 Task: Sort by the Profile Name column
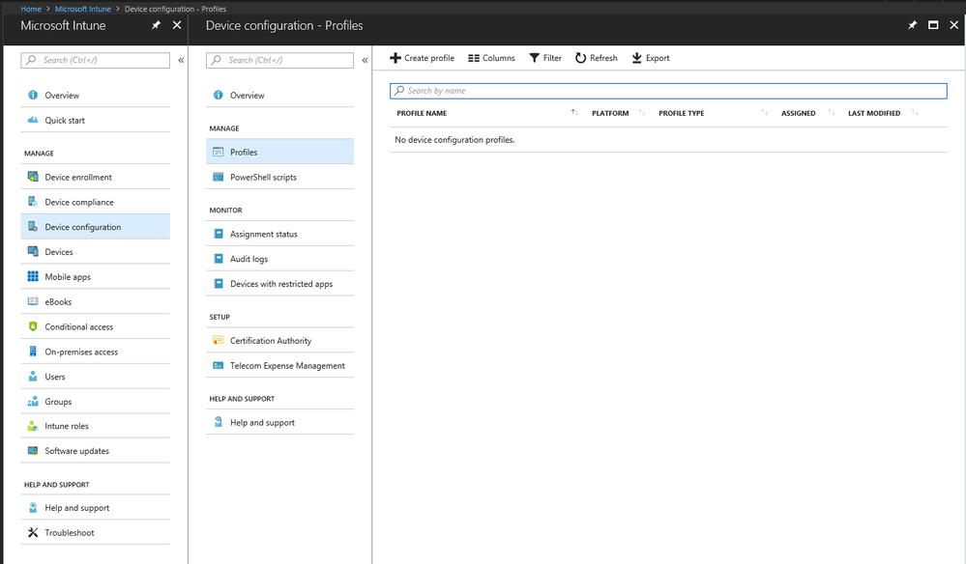(574, 113)
